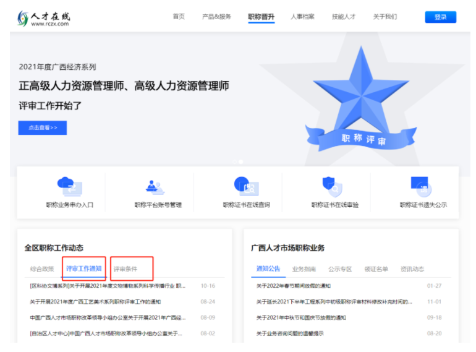Select the 技能人才 navigation item
Screen dimensions: 476x352
pos(344,17)
